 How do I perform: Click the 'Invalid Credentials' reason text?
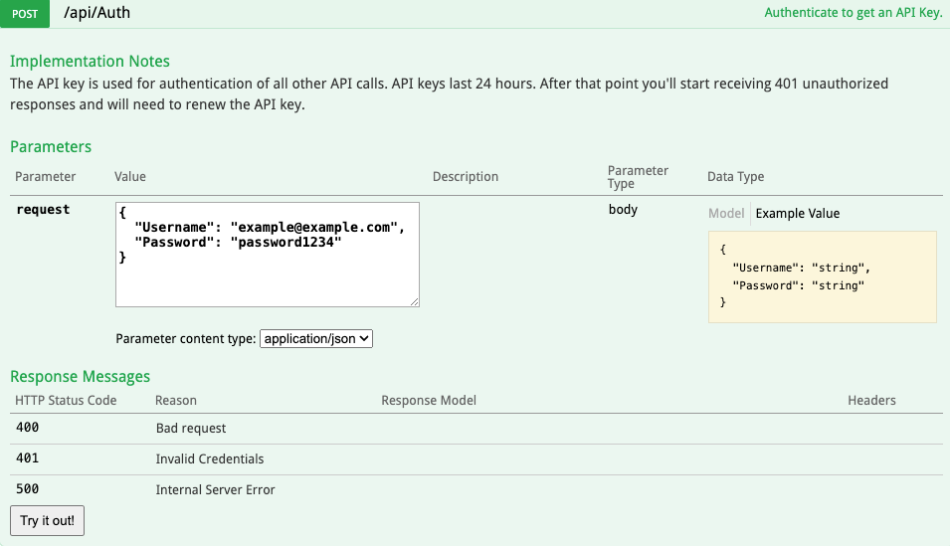pyautogui.click(x=210, y=459)
